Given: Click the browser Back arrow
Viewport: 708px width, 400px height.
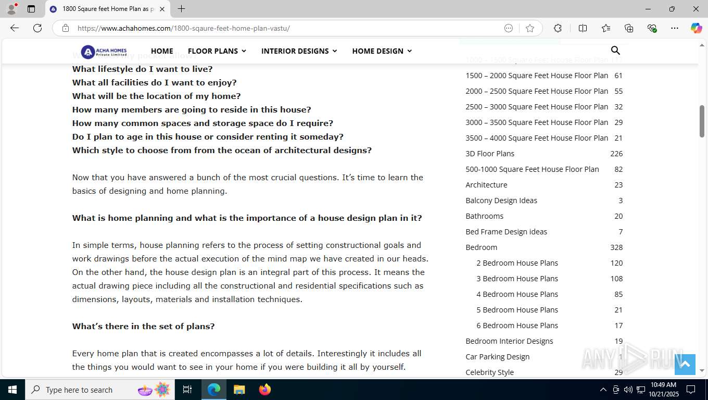Looking at the screenshot, I should [15, 28].
